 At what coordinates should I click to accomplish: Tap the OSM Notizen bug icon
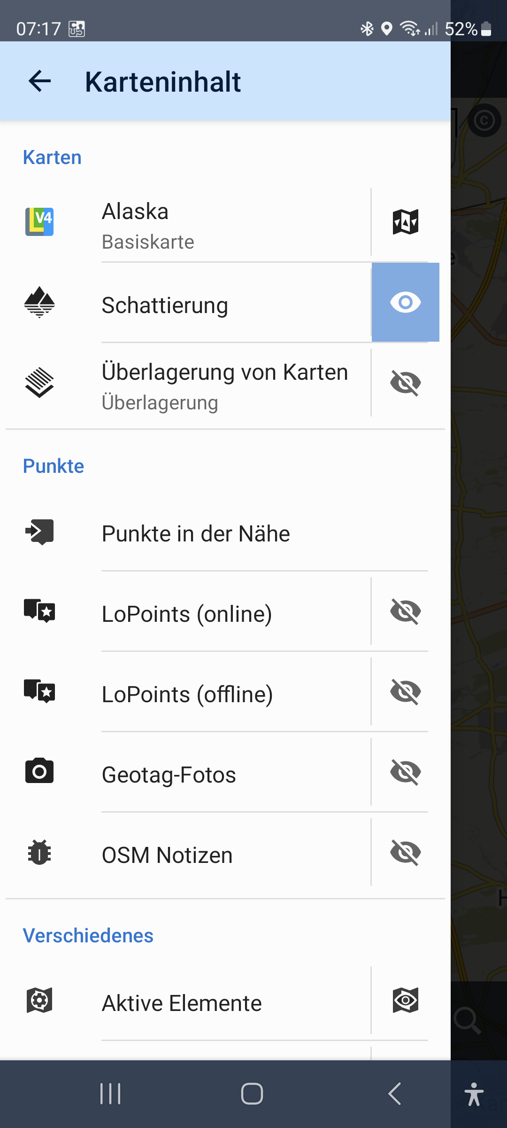39,852
